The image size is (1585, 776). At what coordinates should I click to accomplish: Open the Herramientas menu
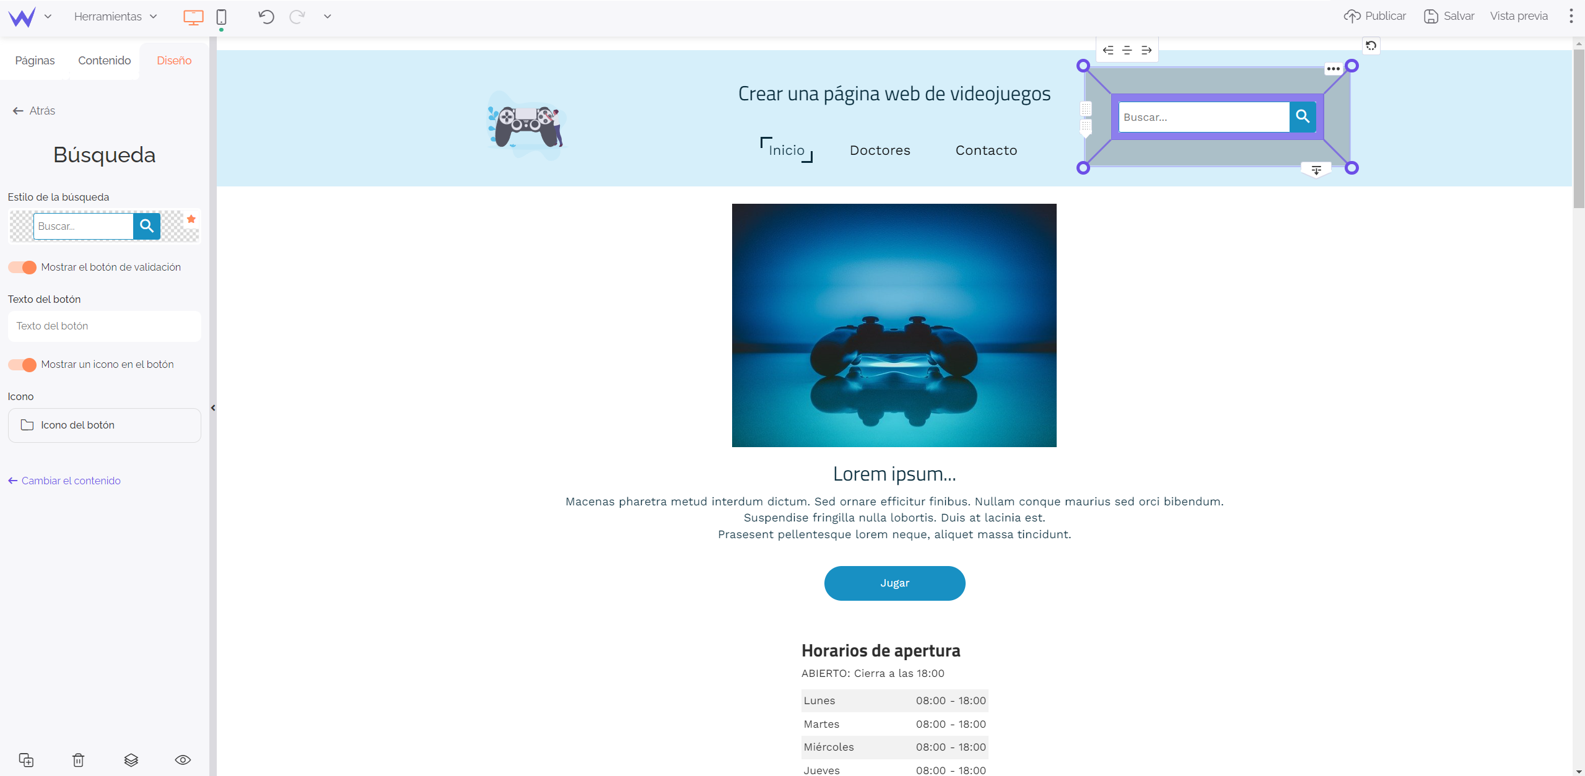click(x=115, y=17)
